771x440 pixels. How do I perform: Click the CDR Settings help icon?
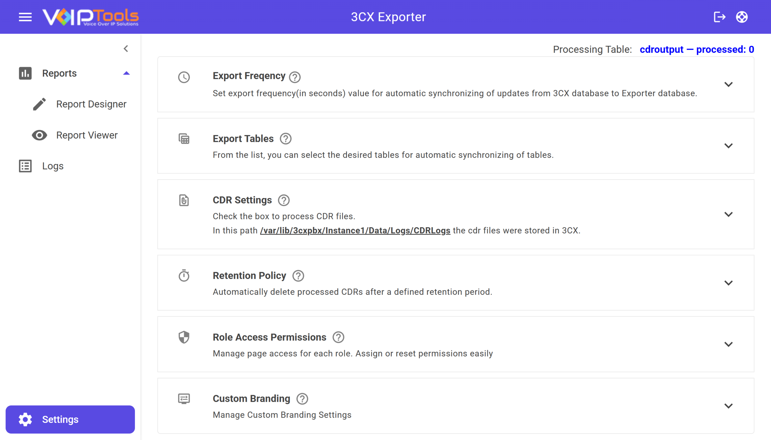[284, 200]
